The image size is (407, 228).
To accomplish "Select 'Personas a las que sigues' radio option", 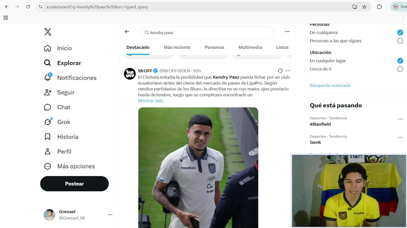I will tap(400, 41).
